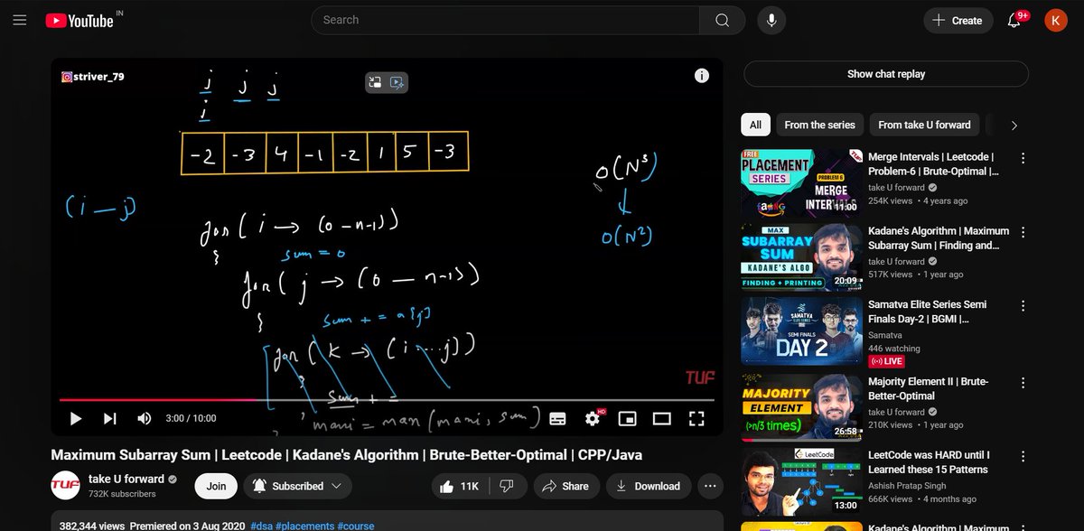
Task: Click the striver_79 Instagram overlay
Action: coord(93,77)
